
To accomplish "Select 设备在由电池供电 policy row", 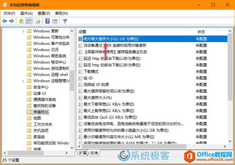I will [x=153, y=124].
